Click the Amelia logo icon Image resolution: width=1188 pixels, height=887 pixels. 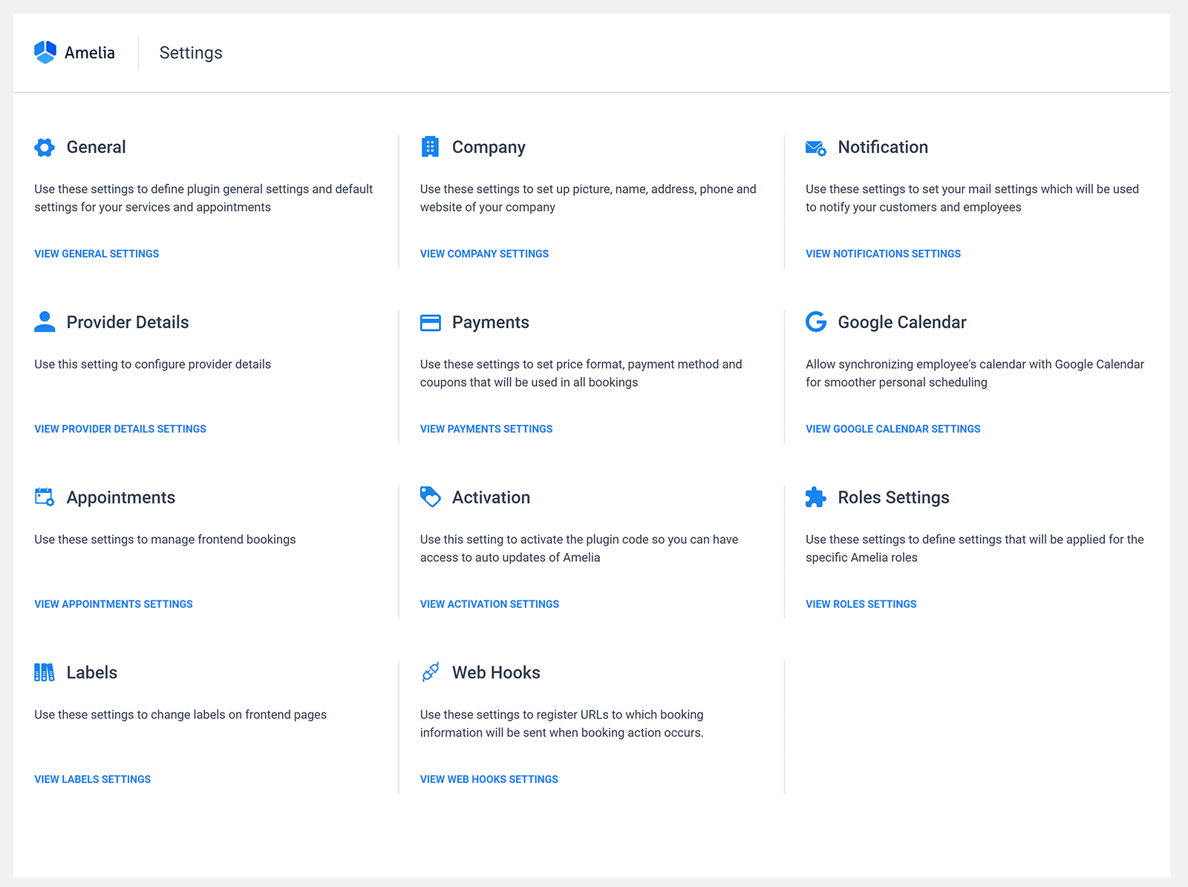(x=45, y=52)
